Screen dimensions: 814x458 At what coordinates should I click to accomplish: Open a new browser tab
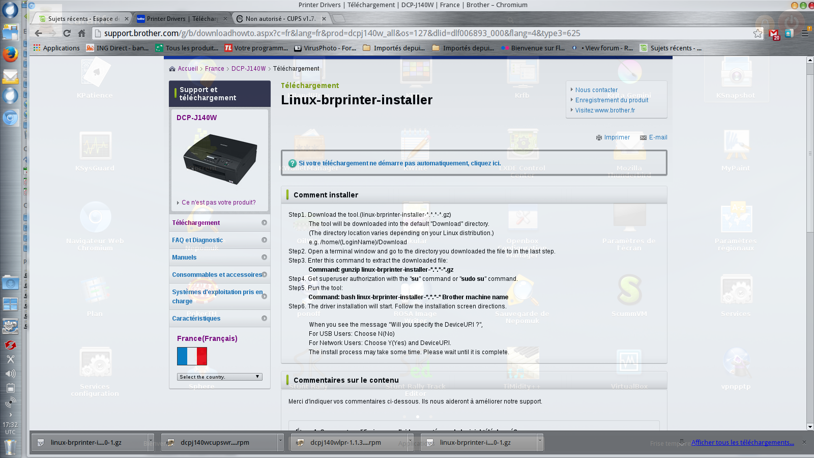(x=339, y=19)
